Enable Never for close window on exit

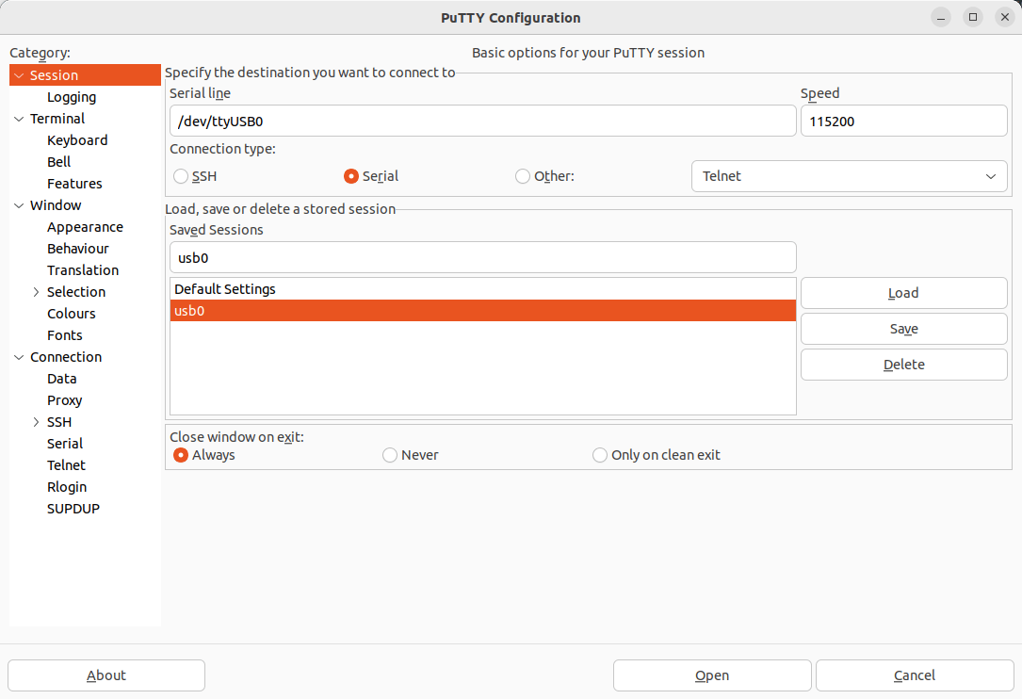click(x=389, y=454)
